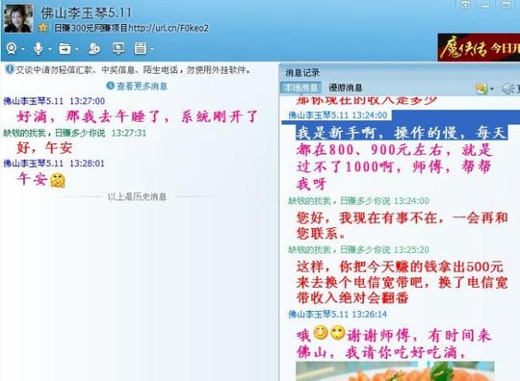Click record sender line 佛山李玉琴5.11 13:26:14
Screen dimensions: 520x381
[x=338, y=314]
